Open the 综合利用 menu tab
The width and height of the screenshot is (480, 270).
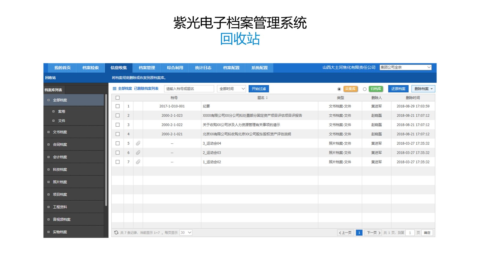click(x=175, y=68)
